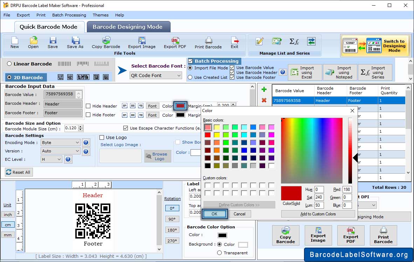Enable the Hide Footer checkbox
The image size is (414, 262).
pyautogui.click(x=88, y=115)
